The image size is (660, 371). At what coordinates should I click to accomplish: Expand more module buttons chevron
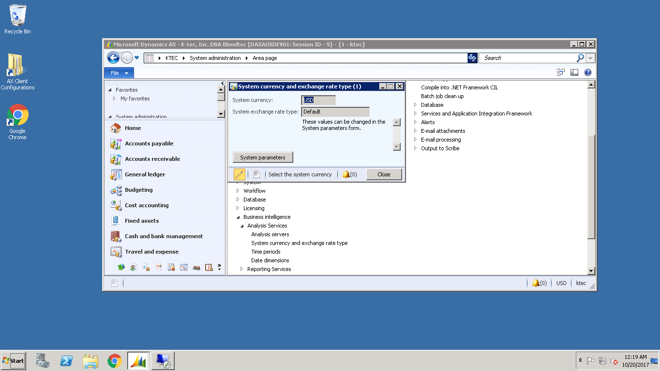(x=219, y=267)
